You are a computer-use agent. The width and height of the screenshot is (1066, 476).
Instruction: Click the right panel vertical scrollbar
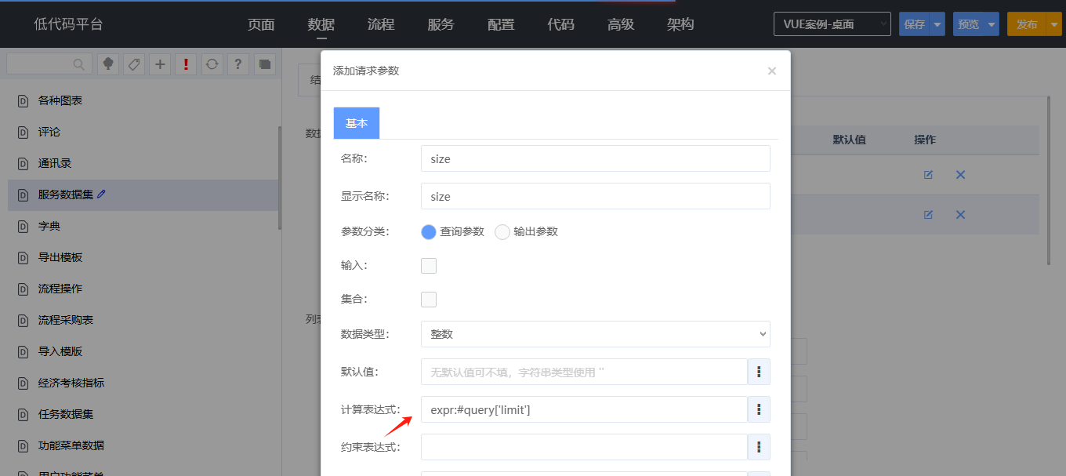tap(1050, 180)
